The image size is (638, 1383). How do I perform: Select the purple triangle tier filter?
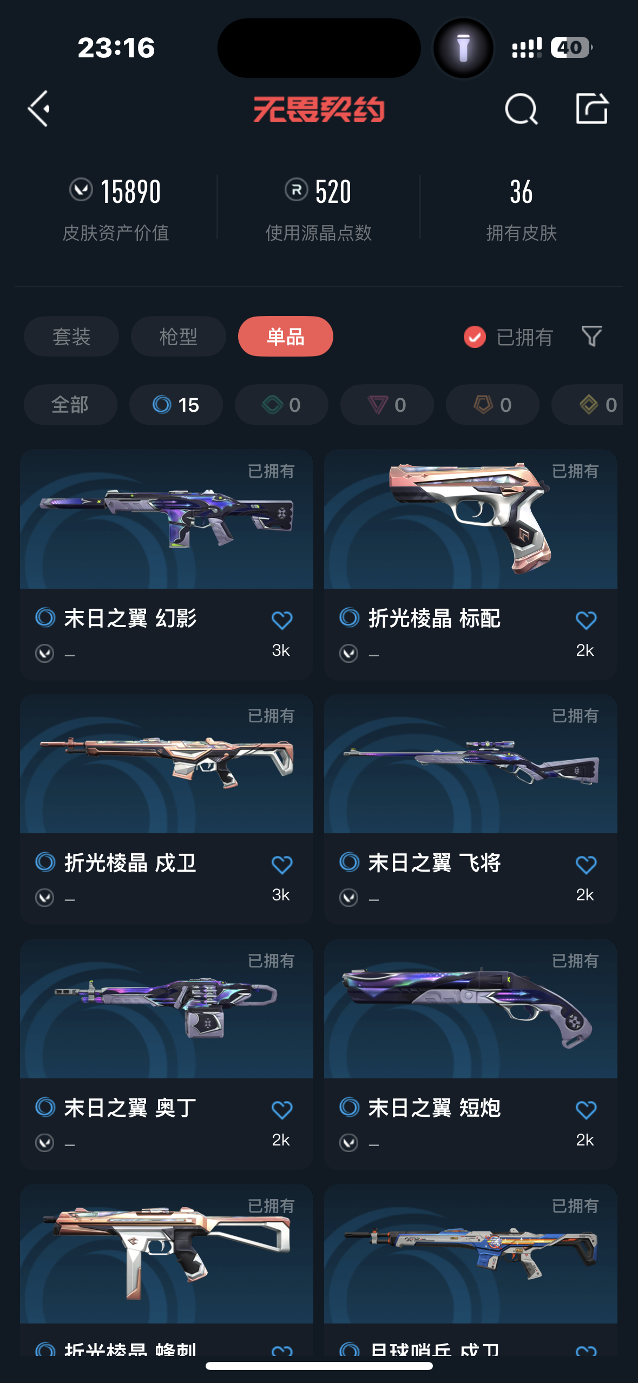[x=387, y=405]
